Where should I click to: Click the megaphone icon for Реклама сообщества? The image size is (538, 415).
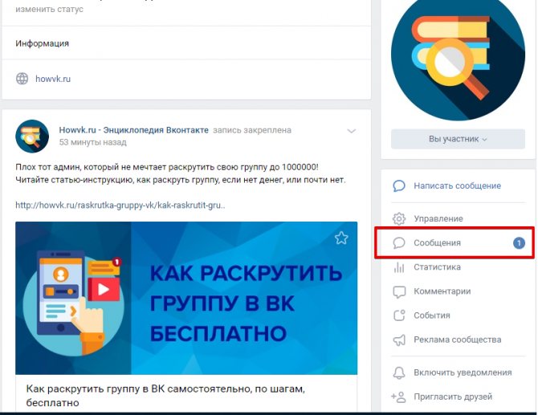399,340
